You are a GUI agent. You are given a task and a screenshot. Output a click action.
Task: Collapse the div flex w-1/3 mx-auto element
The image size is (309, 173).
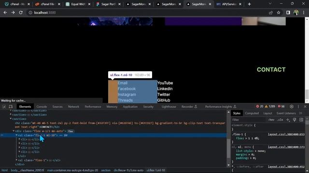coord(14,131)
